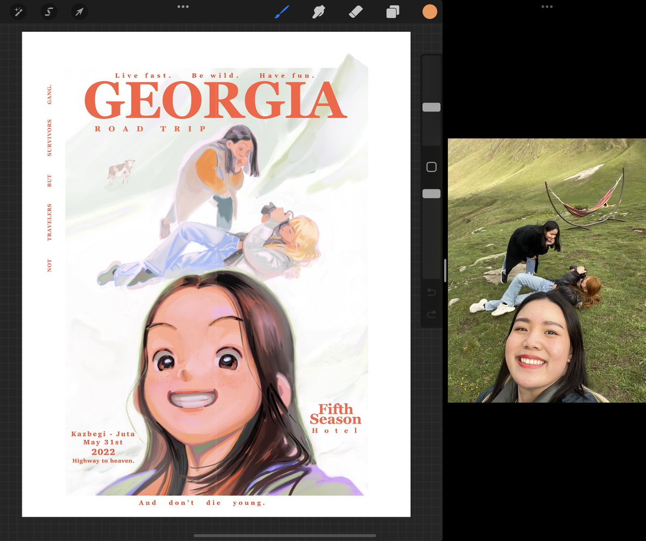Image resolution: width=646 pixels, height=541 pixels.
Task: Select the Transform tool
Action: tap(79, 11)
